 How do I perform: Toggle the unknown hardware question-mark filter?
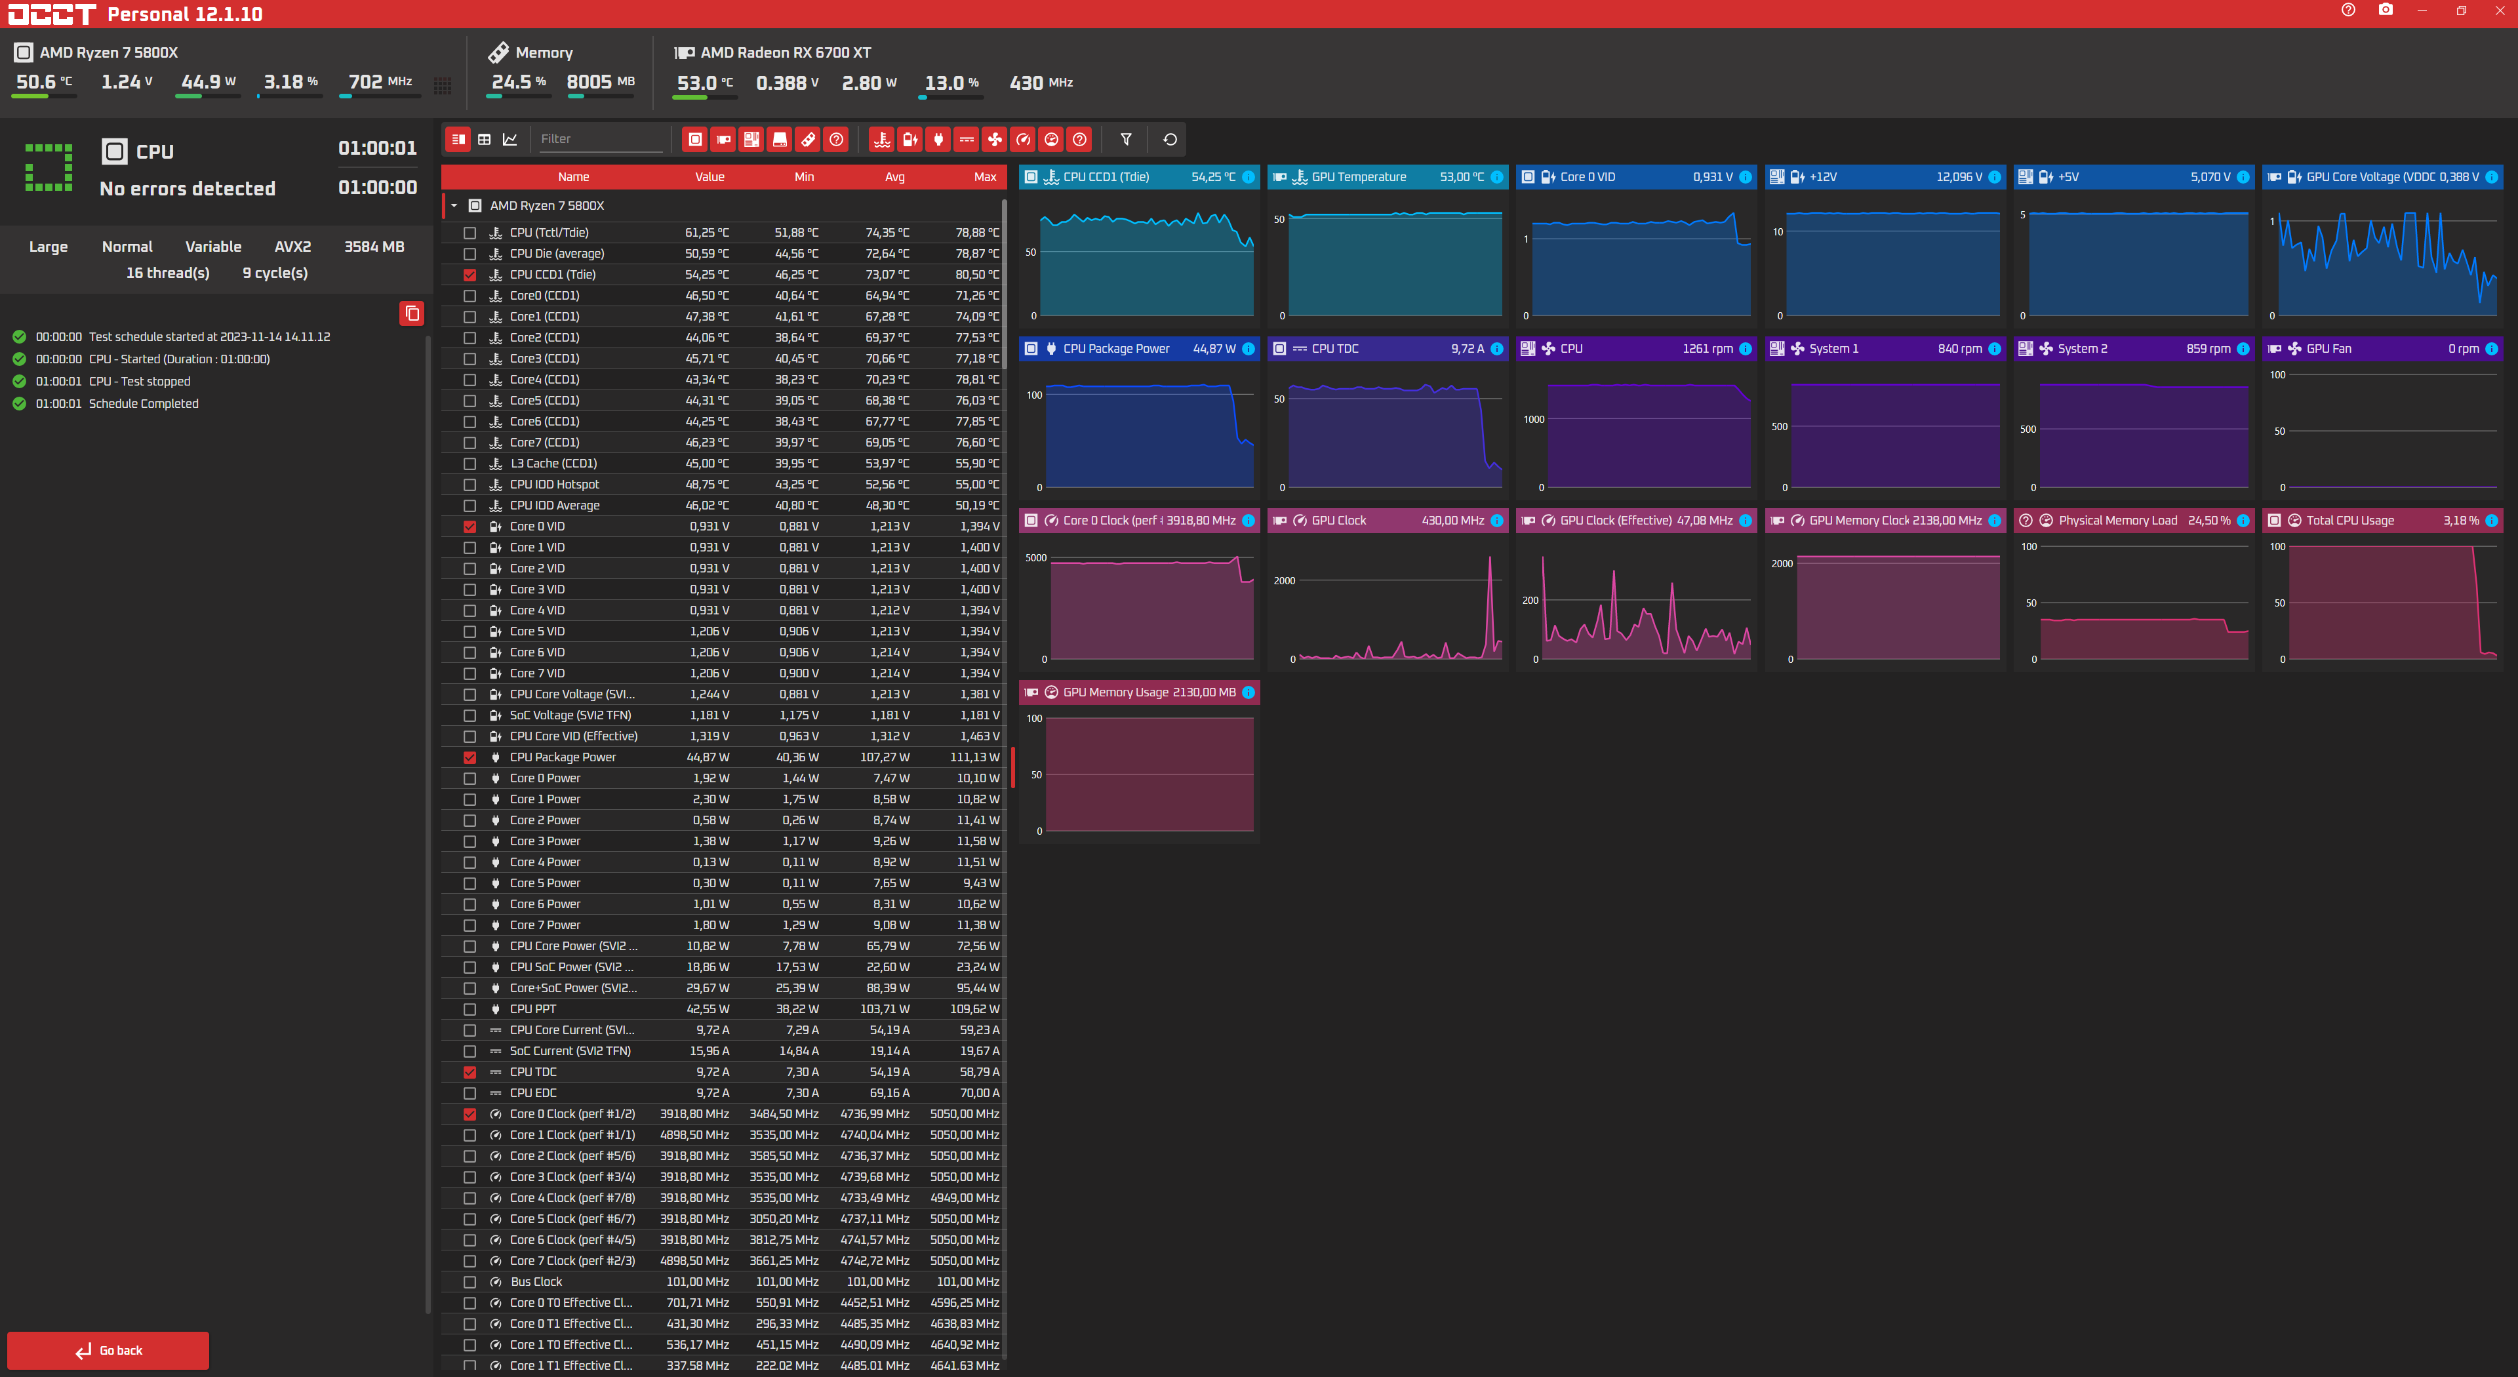[x=837, y=140]
